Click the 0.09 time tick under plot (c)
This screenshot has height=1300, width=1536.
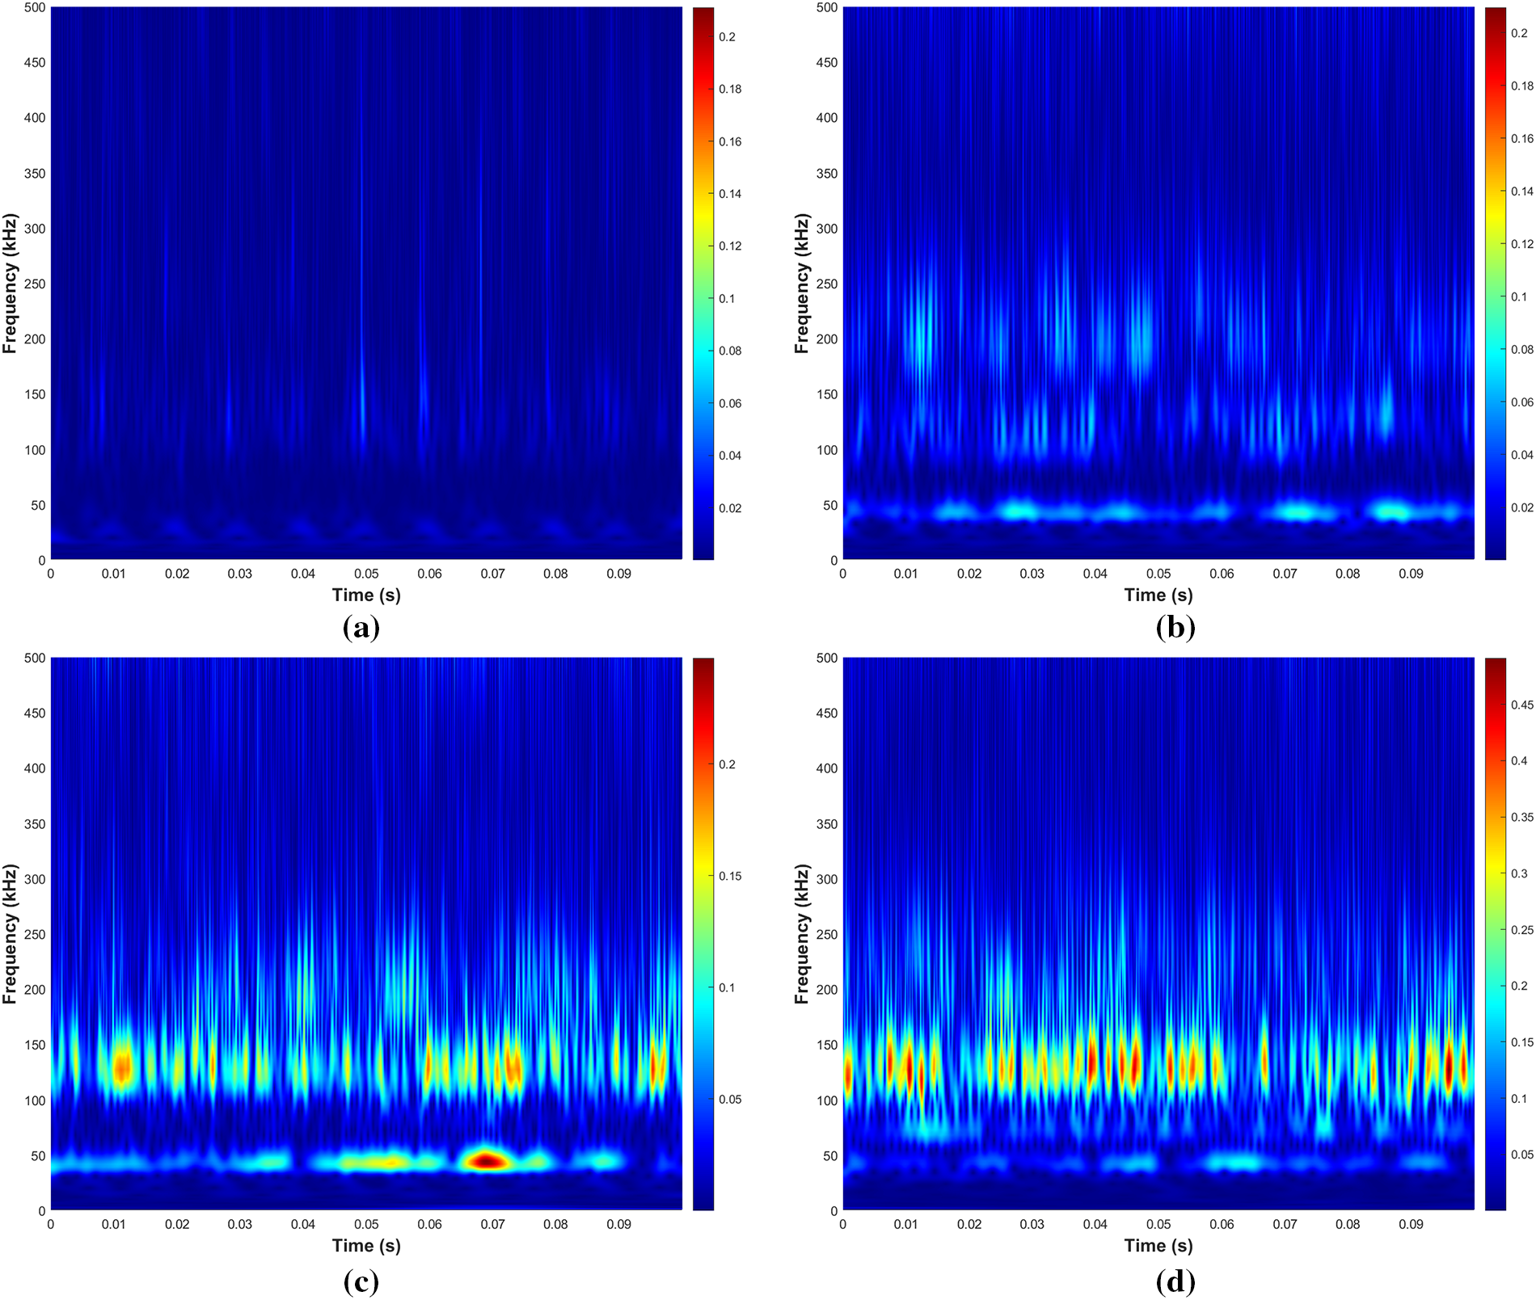618,1224
